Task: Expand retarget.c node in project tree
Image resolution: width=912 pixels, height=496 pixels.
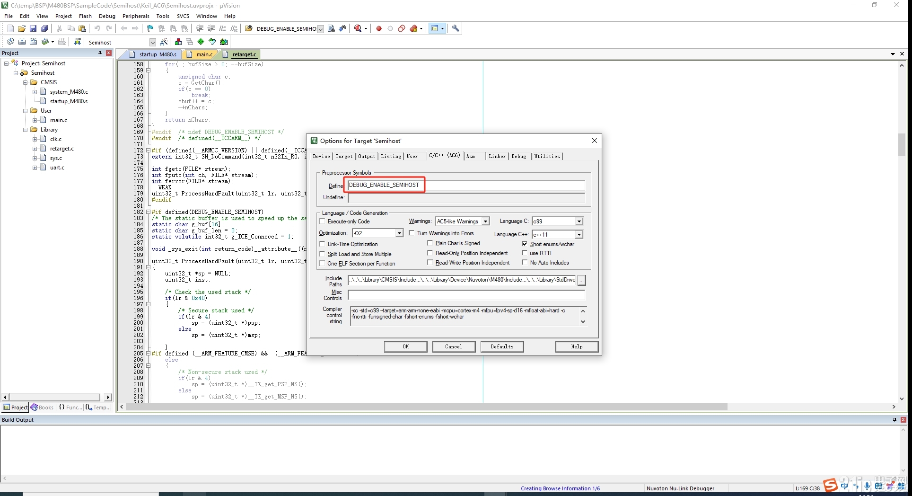Action: click(35, 149)
